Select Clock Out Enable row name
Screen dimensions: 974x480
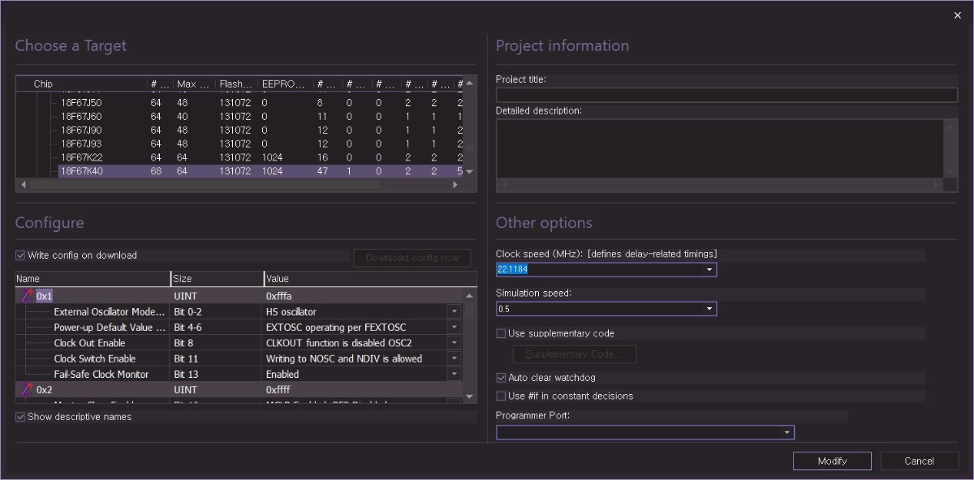(89, 343)
